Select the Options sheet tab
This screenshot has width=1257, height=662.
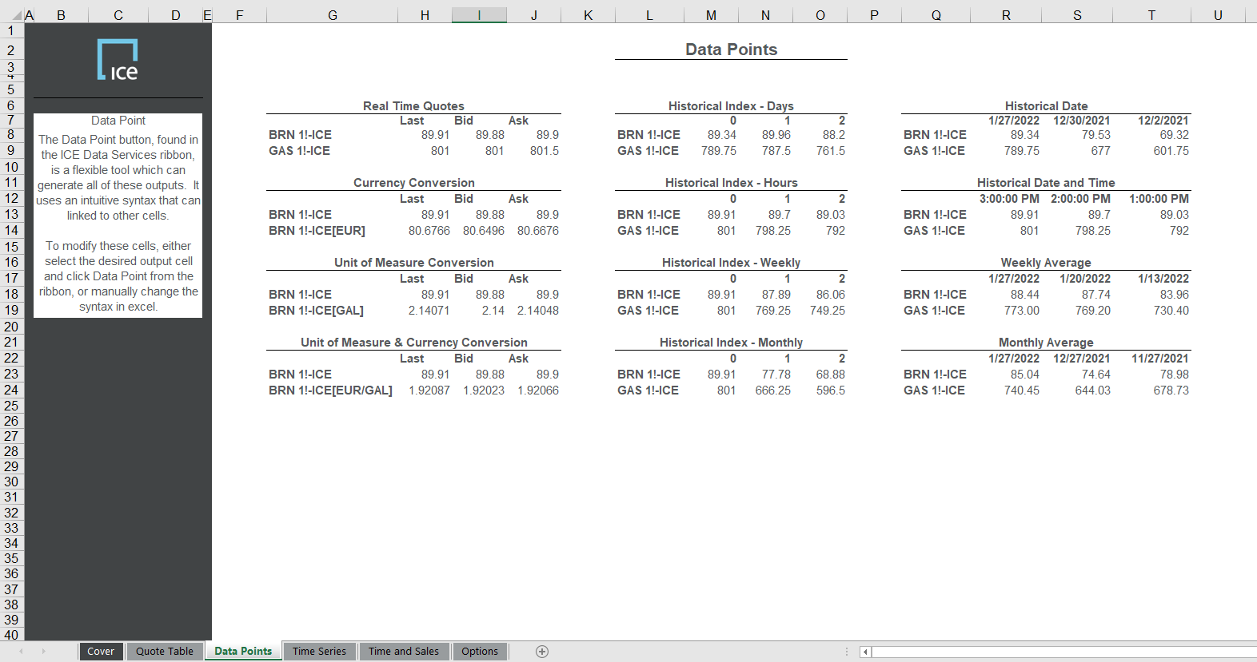point(480,652)
